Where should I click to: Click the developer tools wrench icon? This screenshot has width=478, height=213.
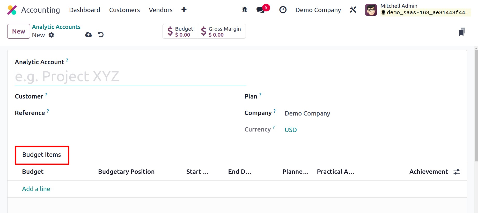click(353, 10)
